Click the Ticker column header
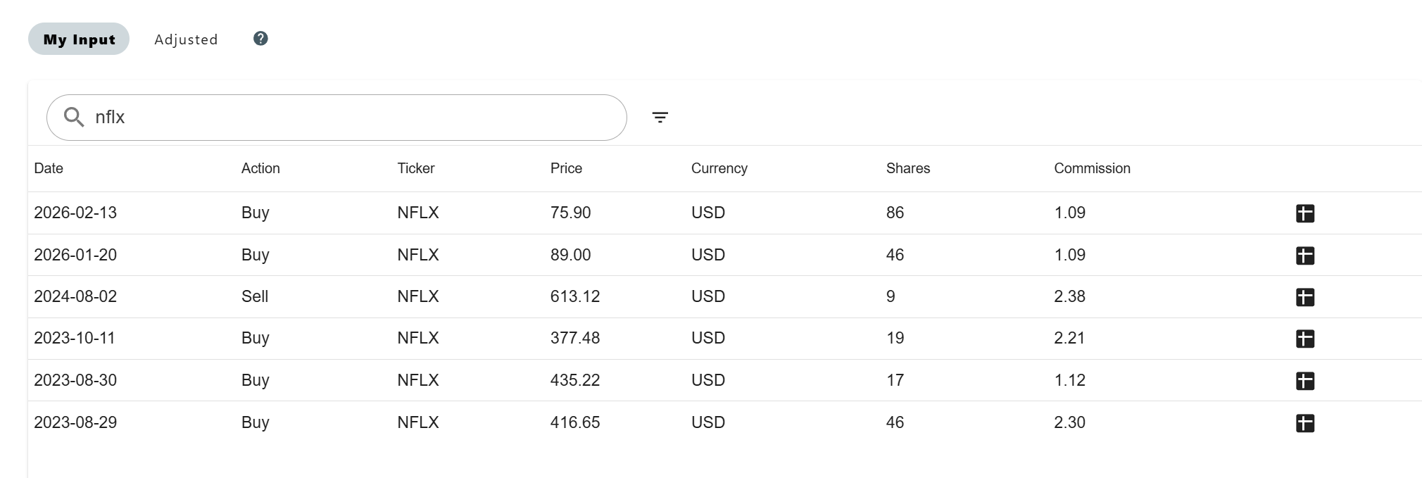The image size is (1422, 478). (415, 168)
